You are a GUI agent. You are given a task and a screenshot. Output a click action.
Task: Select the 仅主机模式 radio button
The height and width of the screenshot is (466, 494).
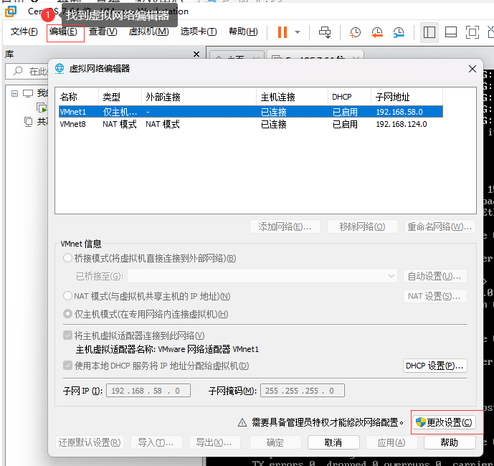pos(67,314)
